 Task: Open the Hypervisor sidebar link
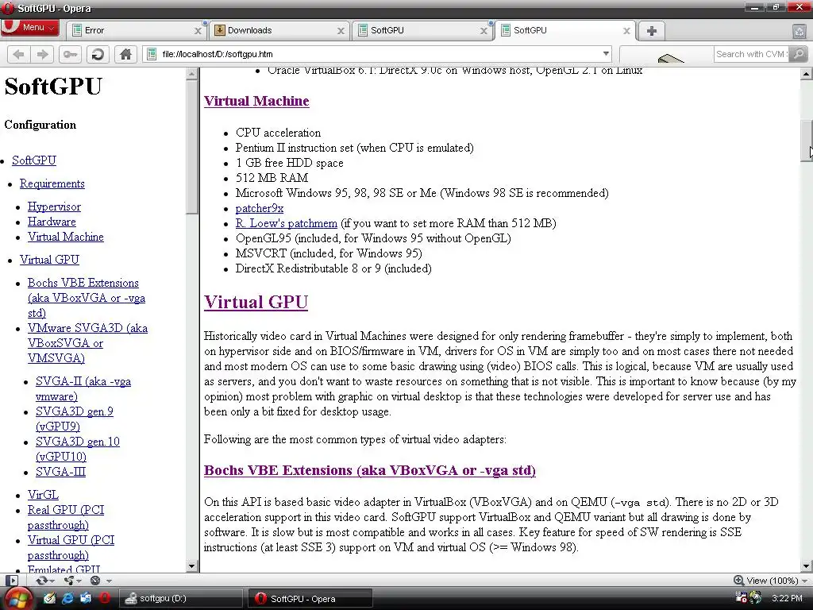[x=54, y=207]
